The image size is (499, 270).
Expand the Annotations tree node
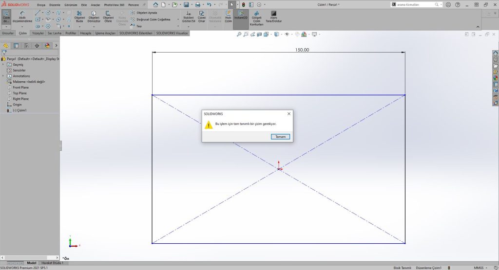[3, 76]
